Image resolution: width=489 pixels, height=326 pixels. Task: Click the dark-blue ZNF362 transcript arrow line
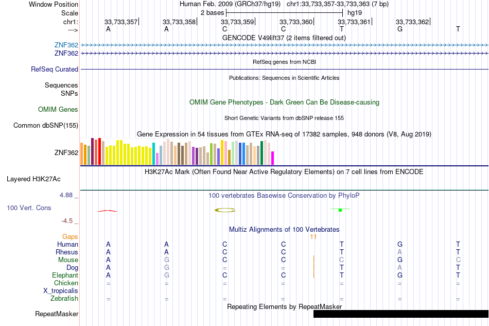point(285,54)
